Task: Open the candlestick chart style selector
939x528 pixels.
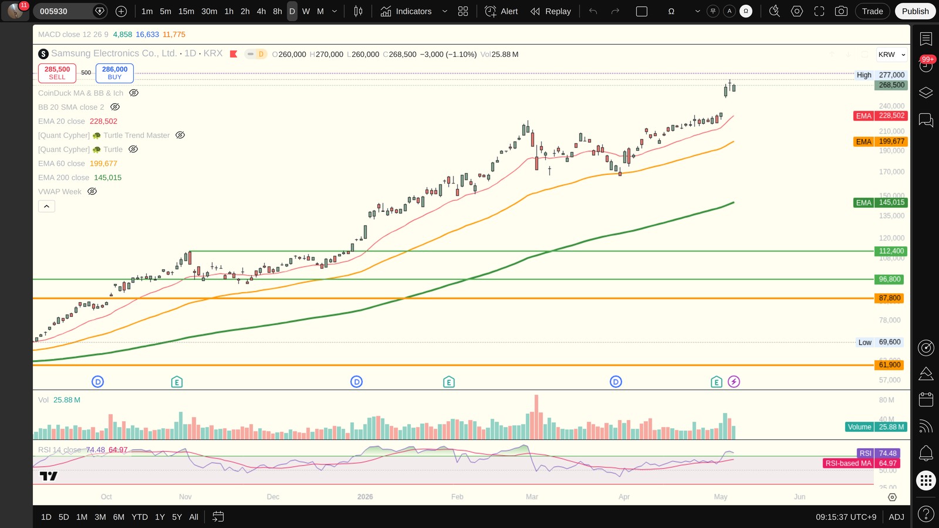Action: [x=358, y=11]
